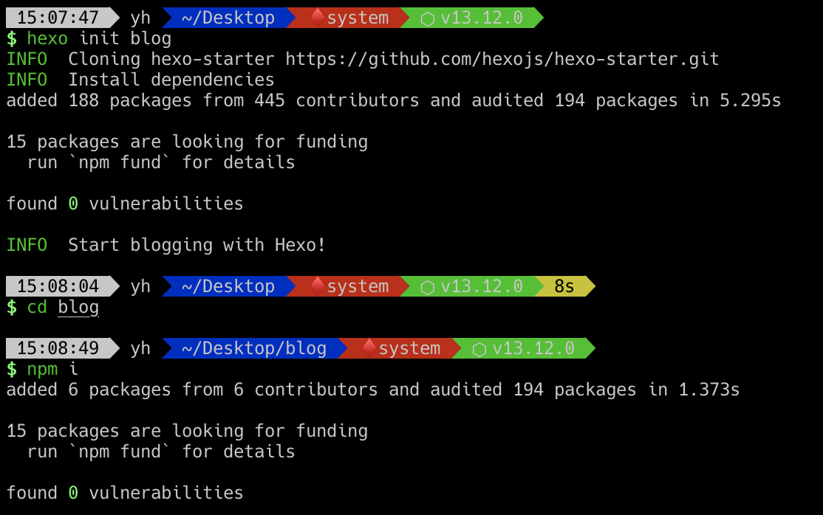Click the cd command text
This screenshot has height=515, width=823.
37,308
